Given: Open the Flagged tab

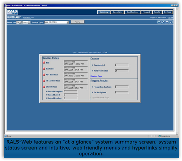Looking at the screenshot, I should [146, 12].
